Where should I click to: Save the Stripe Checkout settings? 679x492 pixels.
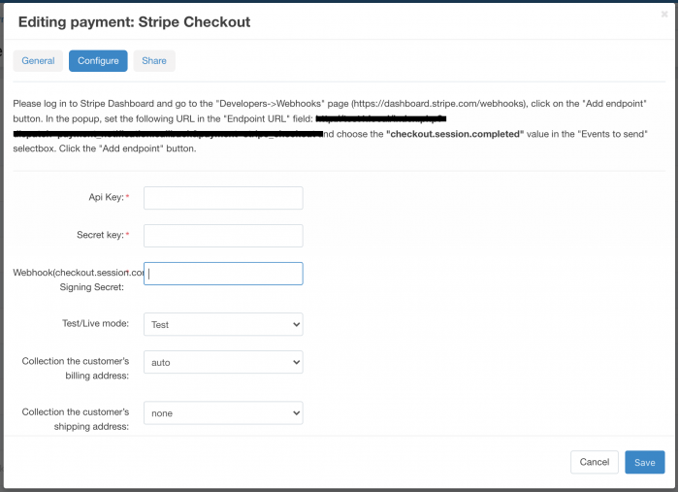pos(645,462)
